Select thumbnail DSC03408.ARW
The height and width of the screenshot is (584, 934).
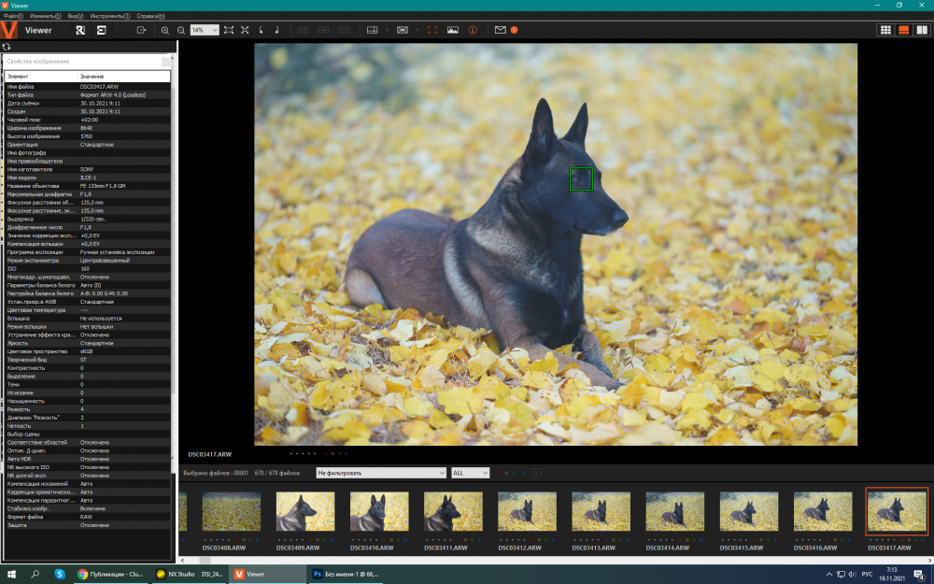231,511
